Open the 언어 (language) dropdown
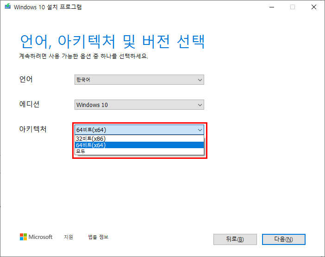Viewport: 325px width, 257px height. tap(139, 80)
